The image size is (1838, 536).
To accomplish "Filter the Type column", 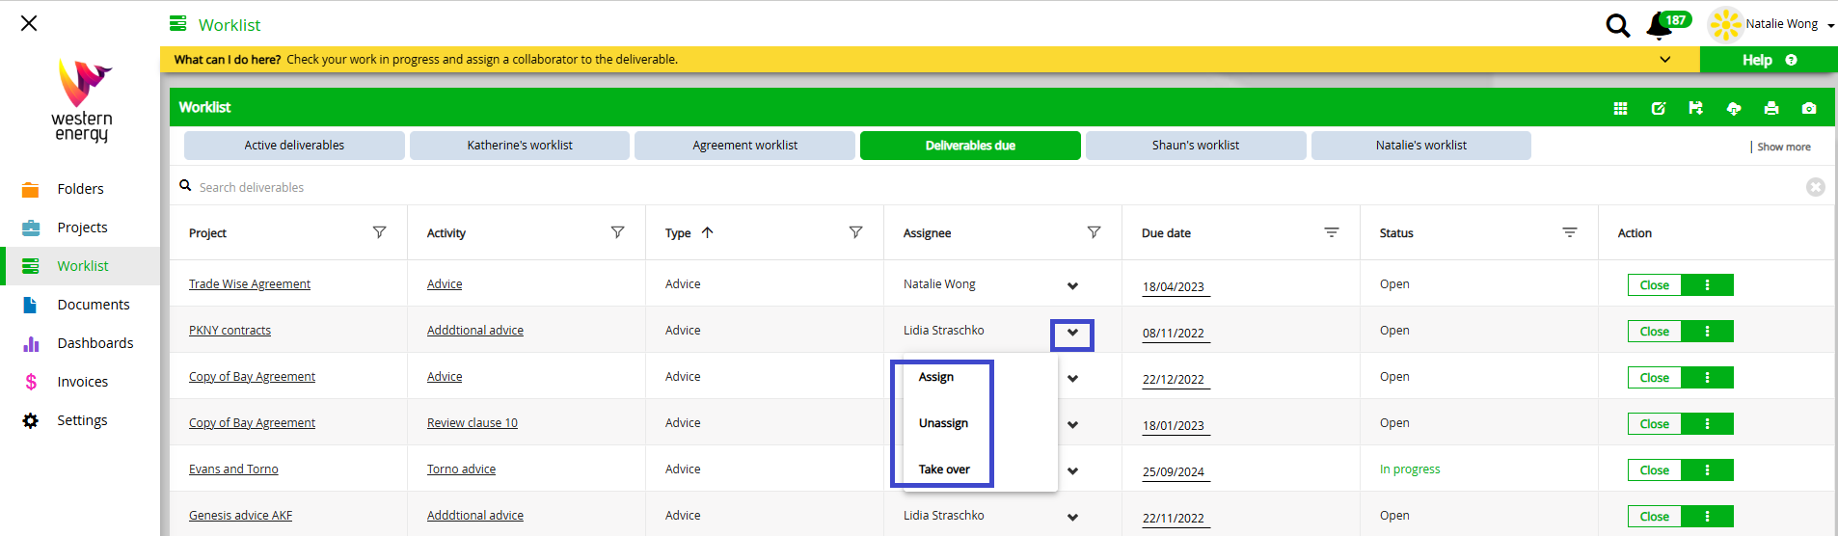I will 855,232.
